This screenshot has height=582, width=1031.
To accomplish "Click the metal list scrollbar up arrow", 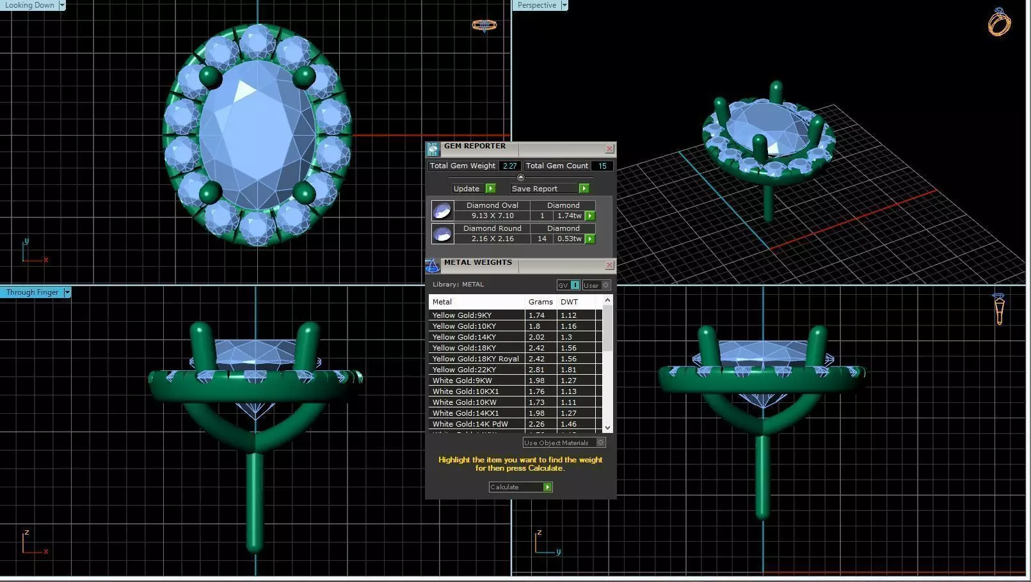I will [607, 300].
